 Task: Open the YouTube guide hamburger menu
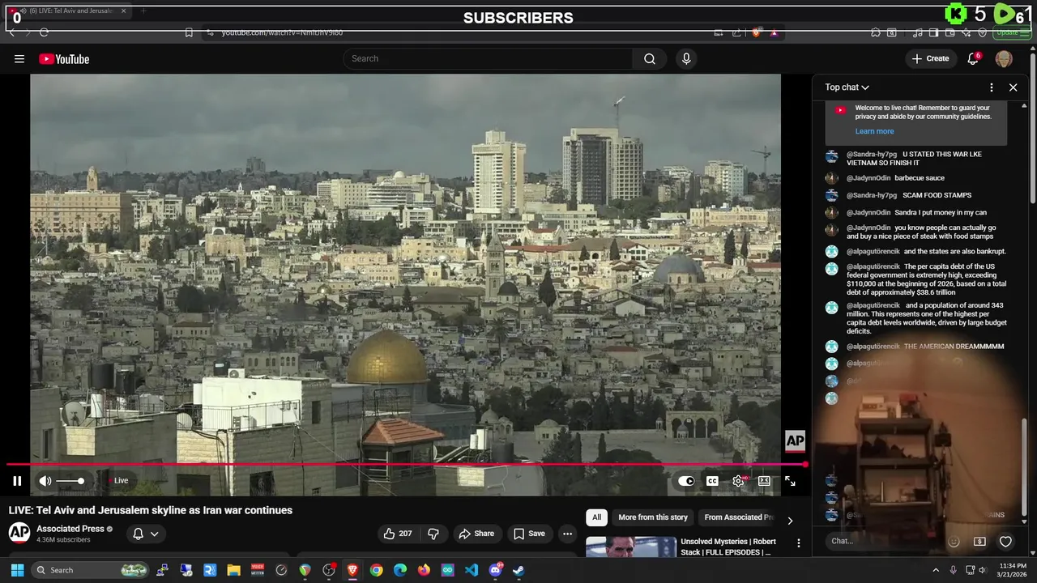19,58
